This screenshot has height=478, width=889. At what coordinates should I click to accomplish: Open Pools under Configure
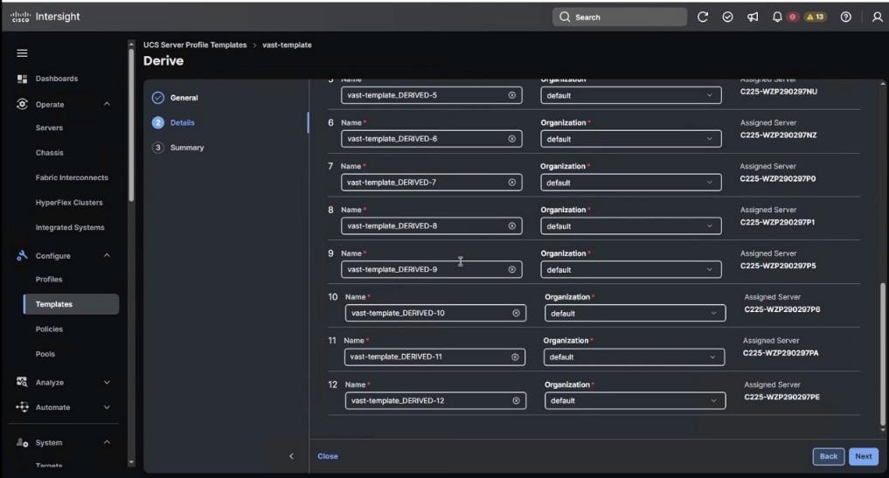(x=45, y=355)
